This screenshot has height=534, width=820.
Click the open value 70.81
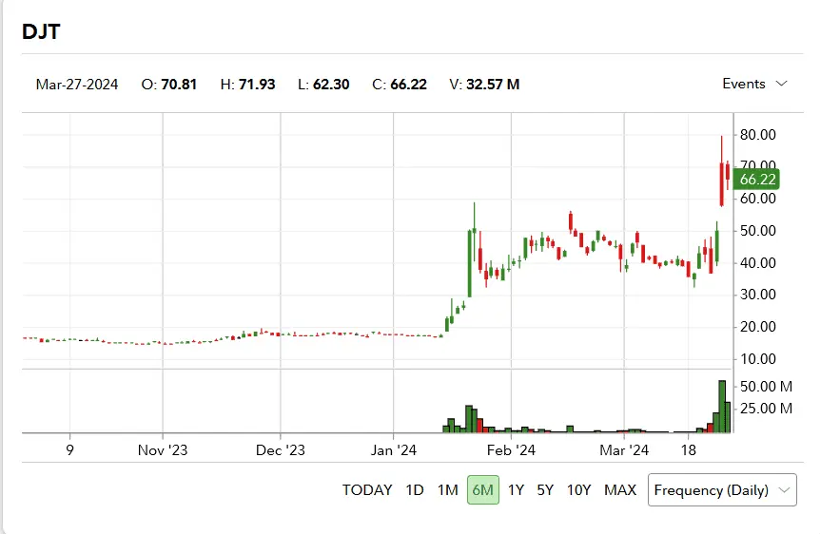tap(179, 85)
